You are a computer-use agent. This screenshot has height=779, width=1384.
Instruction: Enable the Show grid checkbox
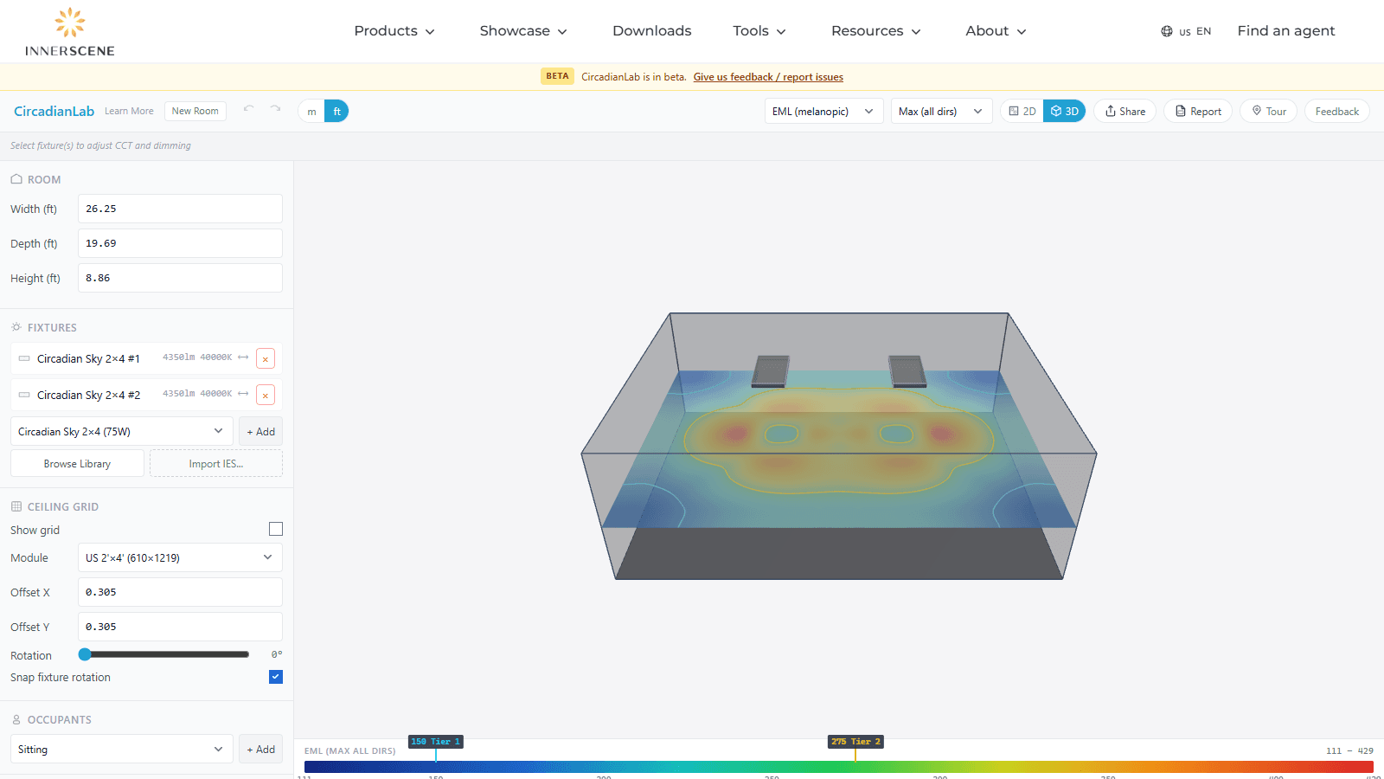[x=276, y=529]
